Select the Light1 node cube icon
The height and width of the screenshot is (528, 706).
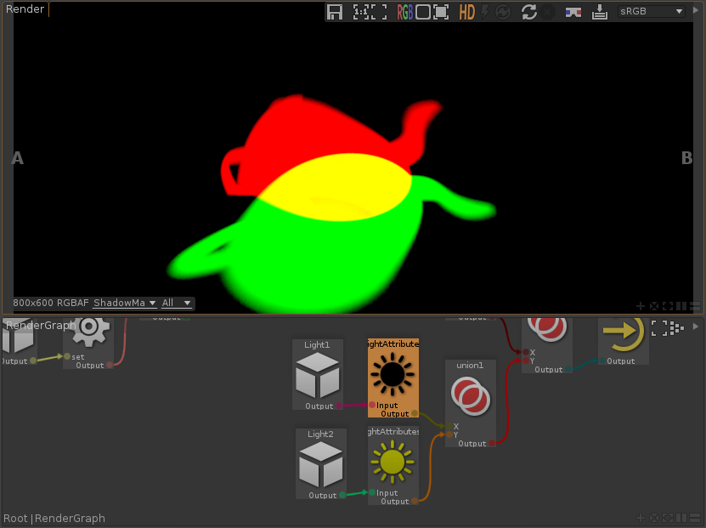click(318, 376)
